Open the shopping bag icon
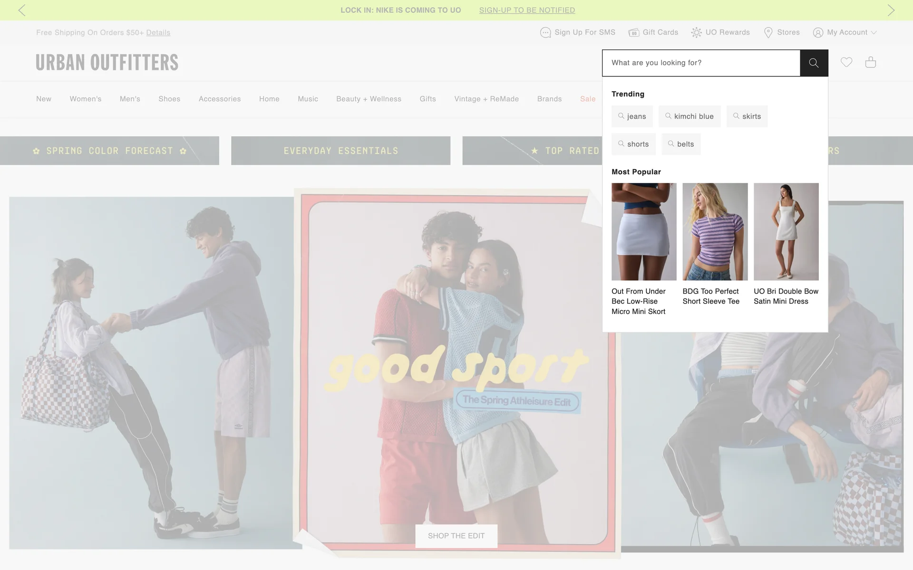The width and height of the screenshot is (913, 570). point(871,62)
